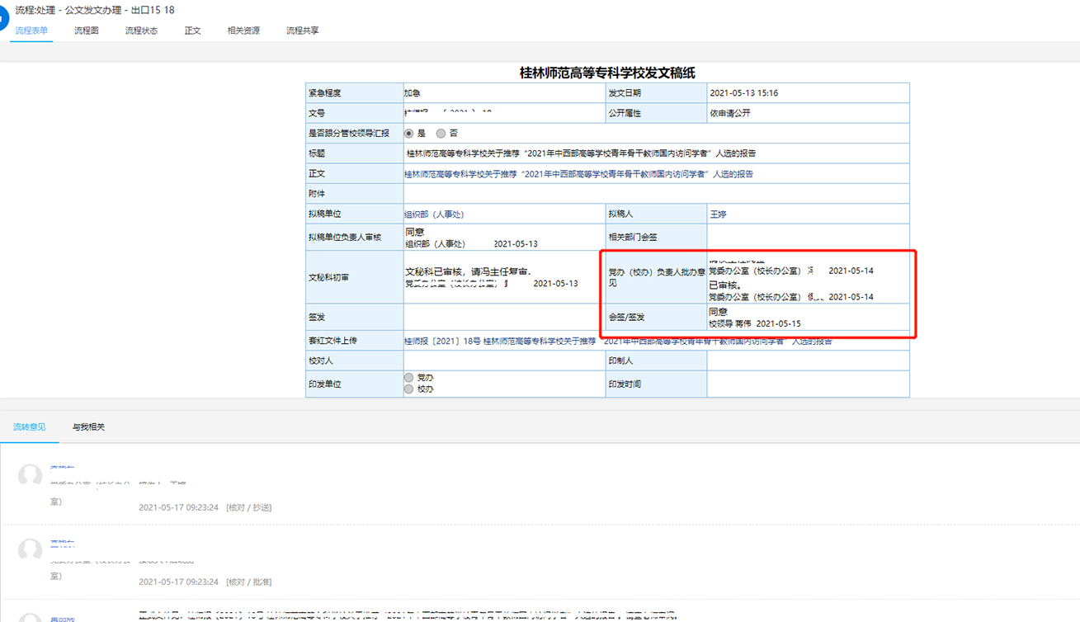Image resolution: width=1080 pixels, height=622 pixels.
Task: Open the 流程状态 tab
Action: [141, 31]
